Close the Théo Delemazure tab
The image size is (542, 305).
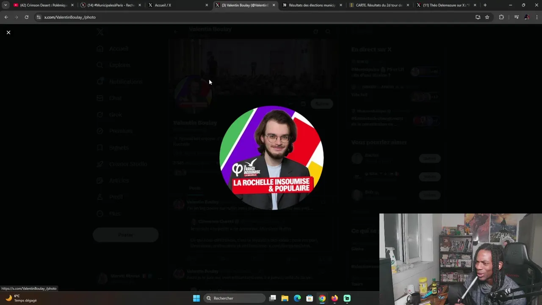click(x=475, y=5)
